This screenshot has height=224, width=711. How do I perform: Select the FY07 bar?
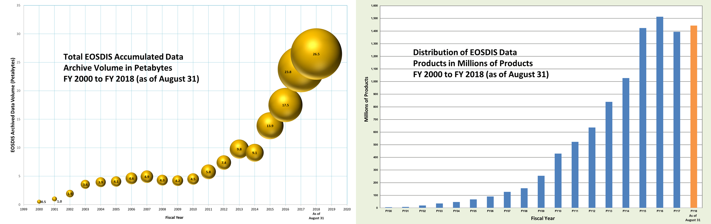(507, 200)
